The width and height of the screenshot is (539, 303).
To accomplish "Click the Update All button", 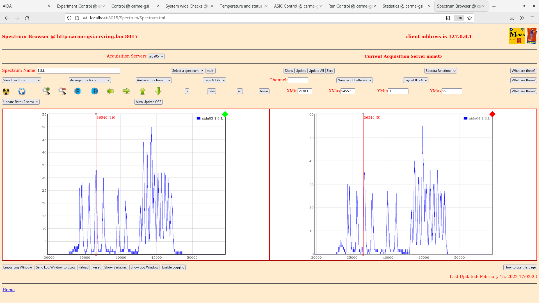I will point(316,71).
